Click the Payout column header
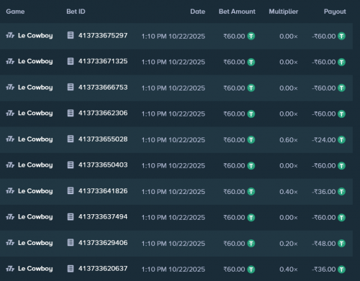 335,11
